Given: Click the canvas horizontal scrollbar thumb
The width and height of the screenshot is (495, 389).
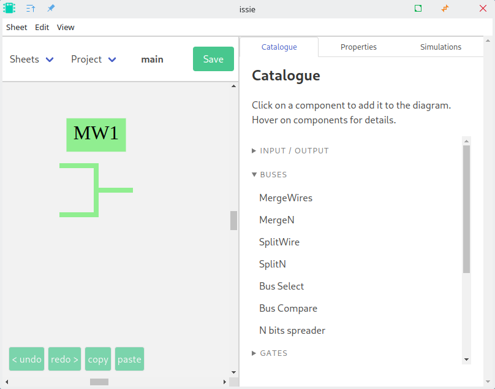Looking at the screenshot, I should coord(99,382).
